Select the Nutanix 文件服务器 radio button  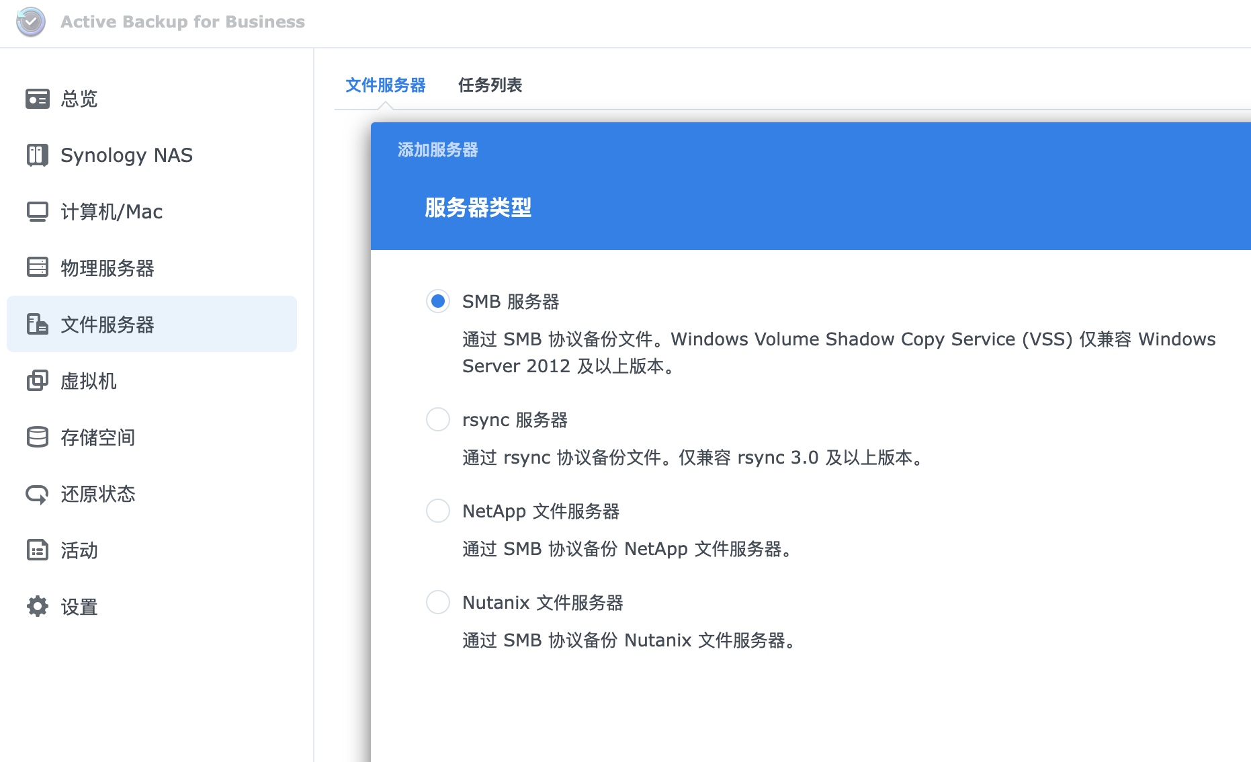[438, 602]
